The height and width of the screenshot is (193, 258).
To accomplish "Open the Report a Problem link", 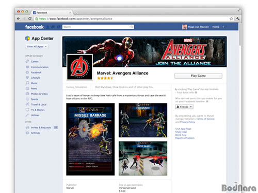I will (x=185, y=138).
